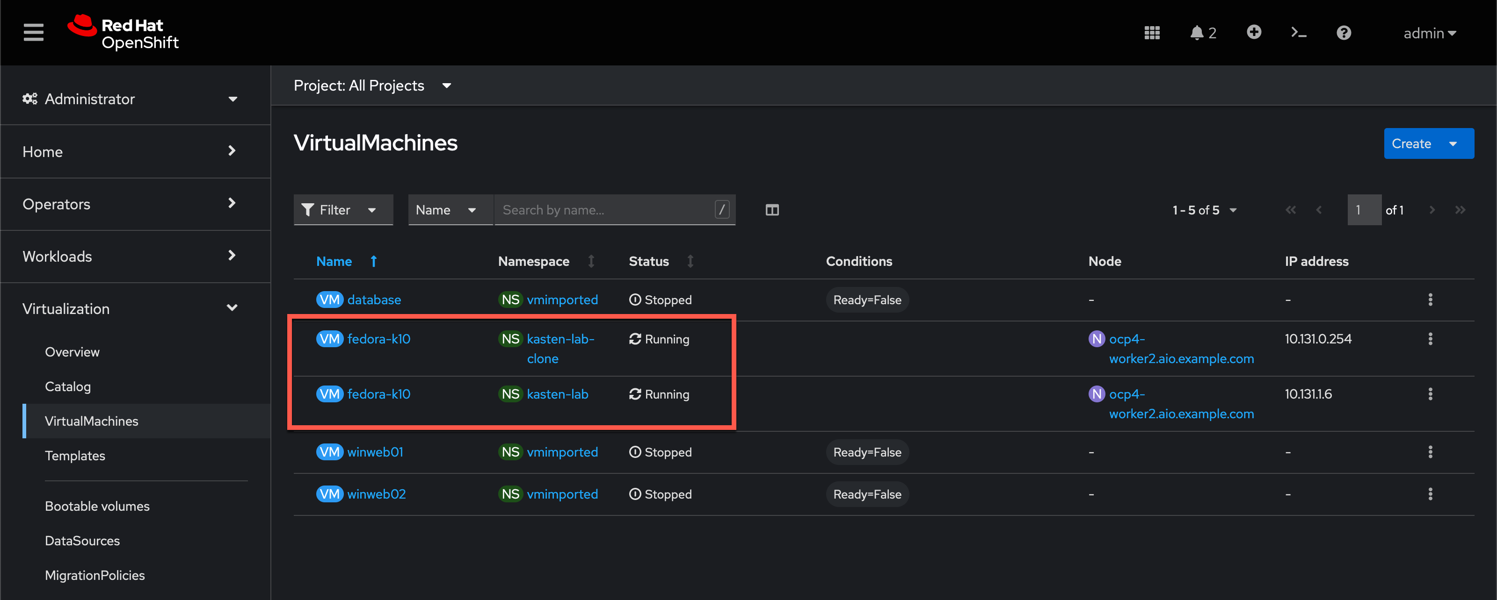Open kebab menu for fedora-k10 at 10.131.1.6
Screen dimensions: 1497x600
pos(1430,394)
